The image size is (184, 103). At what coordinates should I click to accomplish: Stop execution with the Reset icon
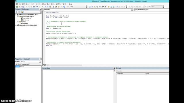(x=48, y=7)
